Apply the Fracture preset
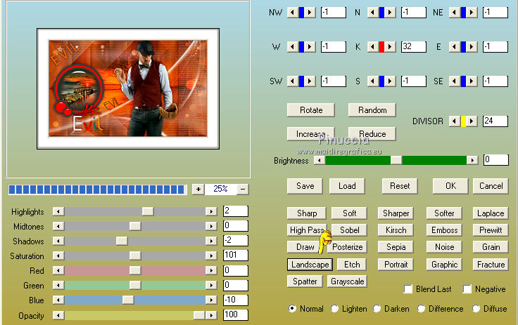The image size is (518, 325). click(x=491, y=265)
